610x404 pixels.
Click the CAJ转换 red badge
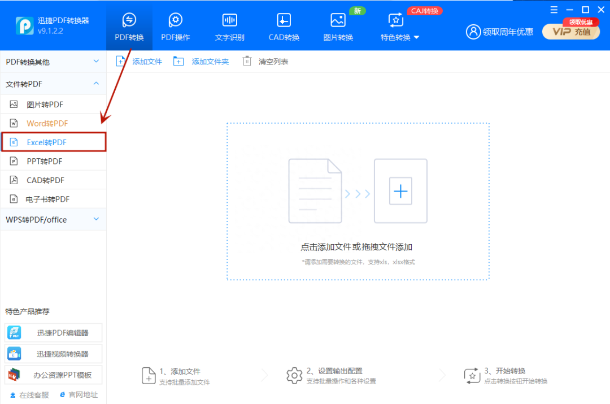point(424,11)
